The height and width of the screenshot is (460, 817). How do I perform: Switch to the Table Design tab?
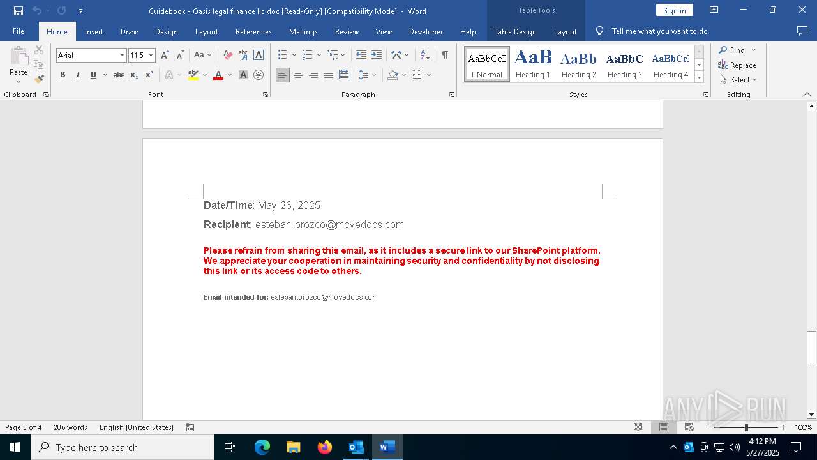point(515,31)
